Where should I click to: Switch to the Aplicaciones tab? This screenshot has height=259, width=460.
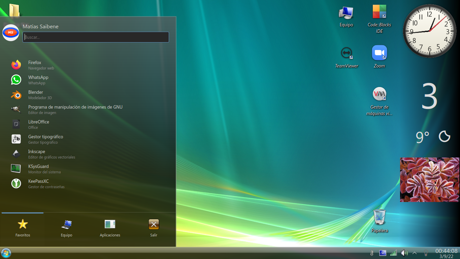[x=110, y=229]
